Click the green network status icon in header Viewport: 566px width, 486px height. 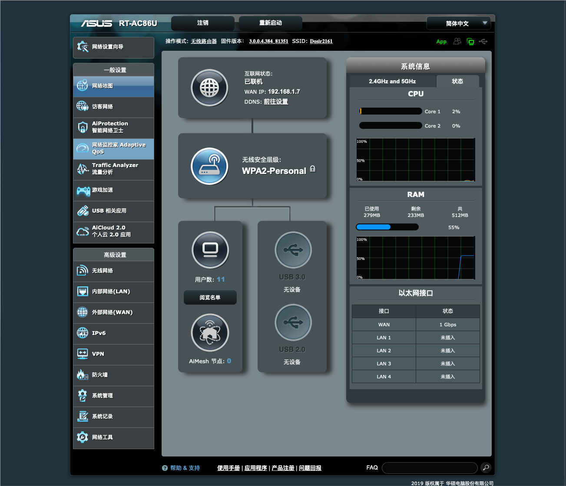tap(470, 42)
